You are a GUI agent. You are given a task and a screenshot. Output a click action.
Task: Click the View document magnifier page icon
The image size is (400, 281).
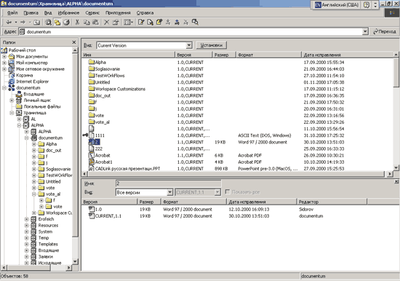(x=150, y=23)
